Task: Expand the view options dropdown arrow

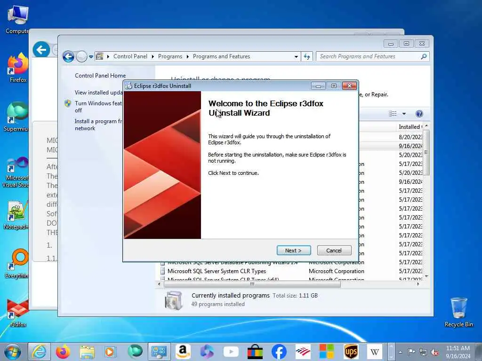Action: click(404, 114)
